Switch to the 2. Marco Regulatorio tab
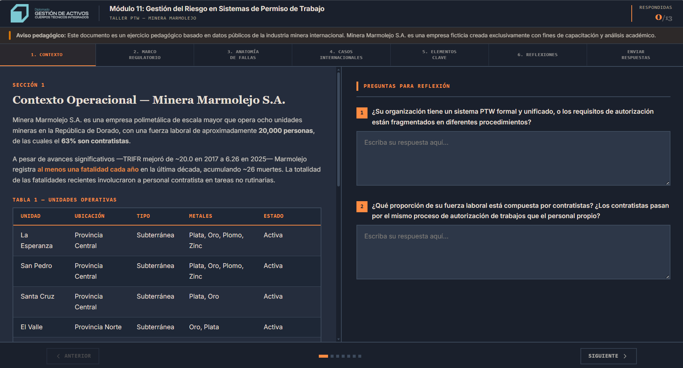This screenshot has width=683, height=368. click(x=145, y=55)
